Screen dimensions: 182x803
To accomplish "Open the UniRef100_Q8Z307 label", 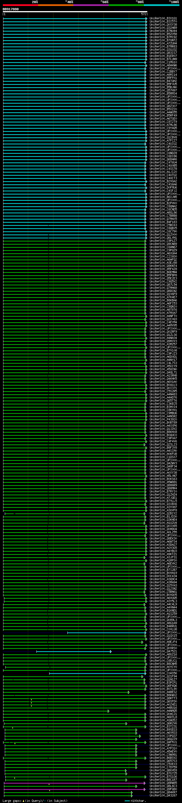I will coord(163,106).
